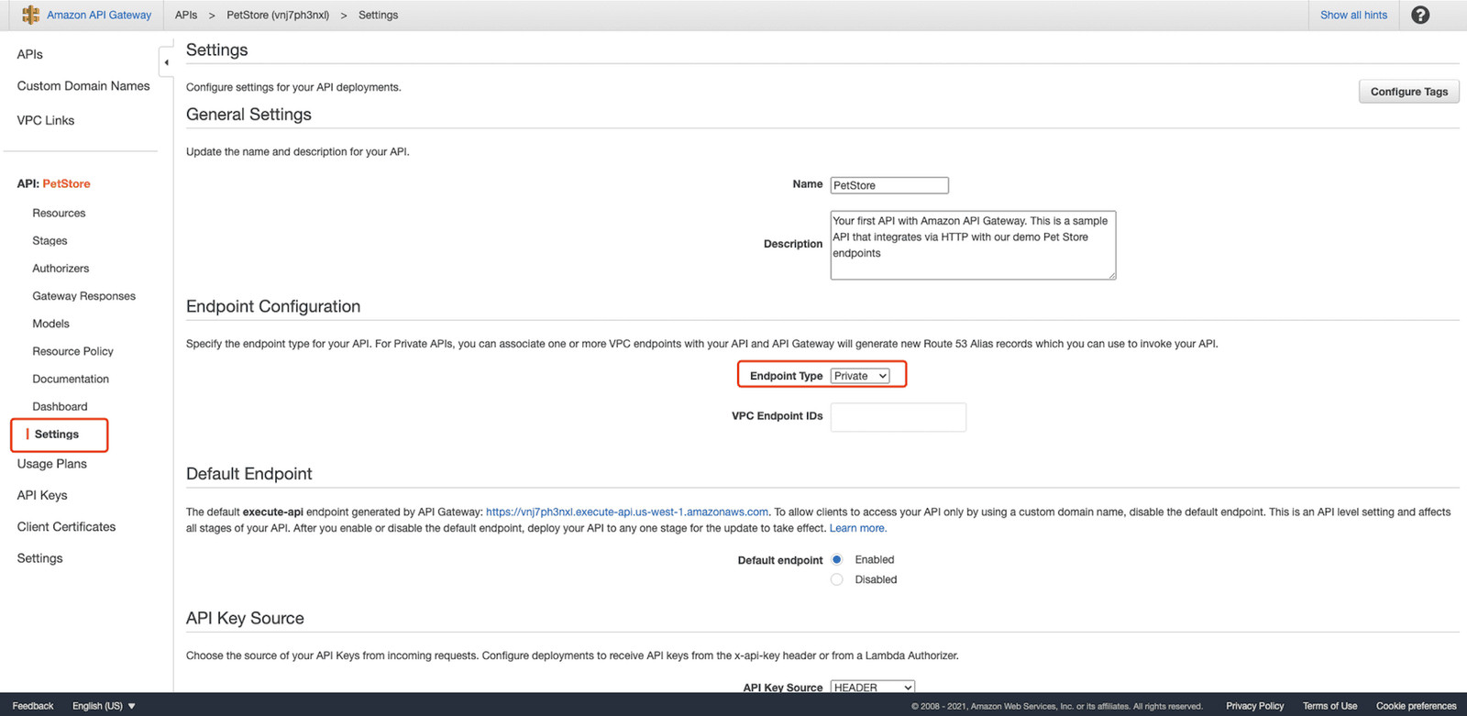Viewport: 1467px width, 716px height.
Task: Click the PetStore API name link in sidebar
Action: pyautogui.click(x=66, y=183)
